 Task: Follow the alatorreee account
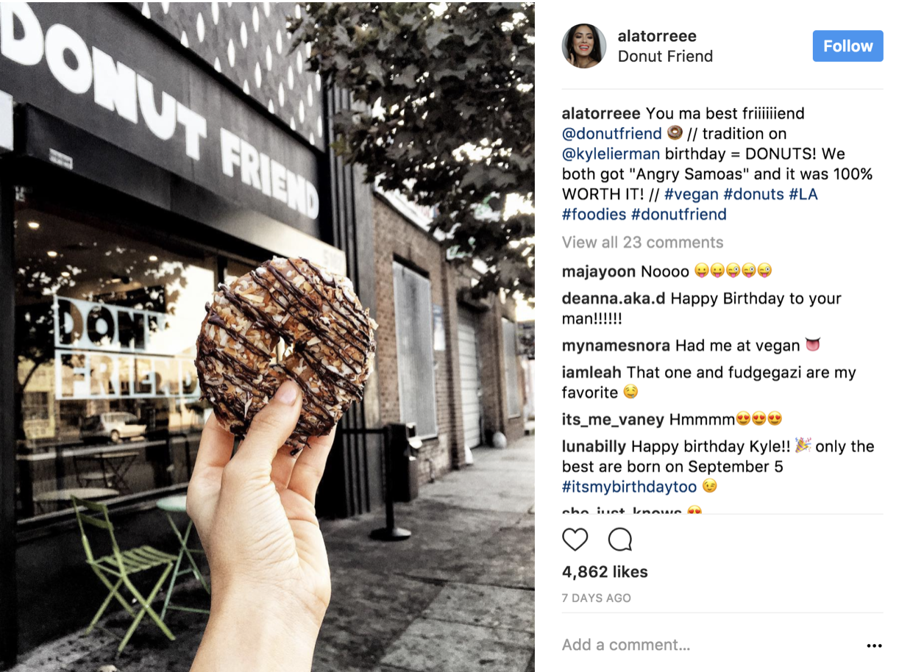coord(848,46)
